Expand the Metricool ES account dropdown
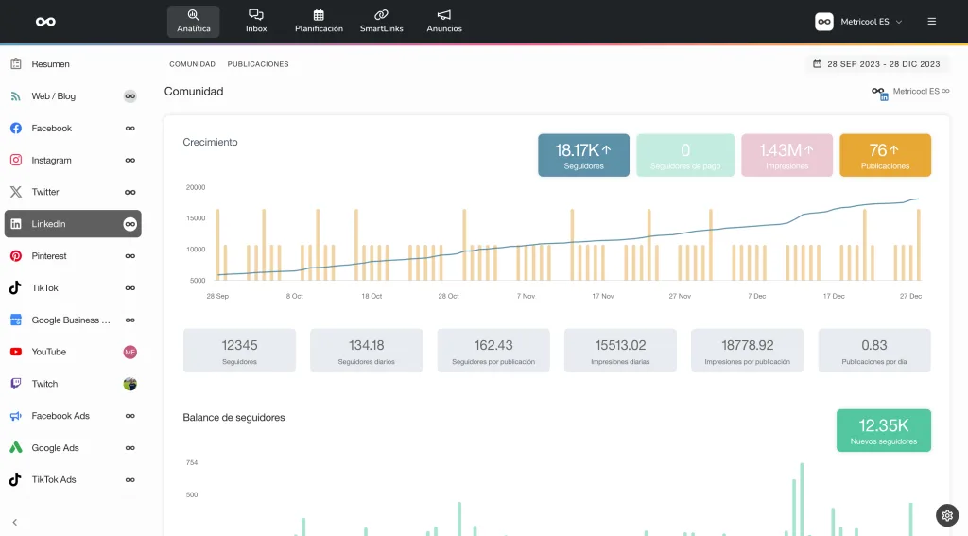This screenshot has width=968, height=536. [x=859, y=22]
